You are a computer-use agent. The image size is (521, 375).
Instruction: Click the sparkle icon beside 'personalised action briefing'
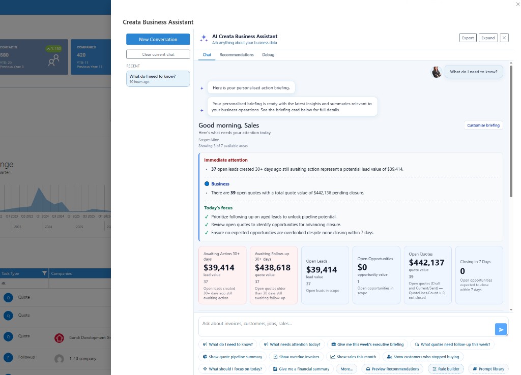coord(201,88)
